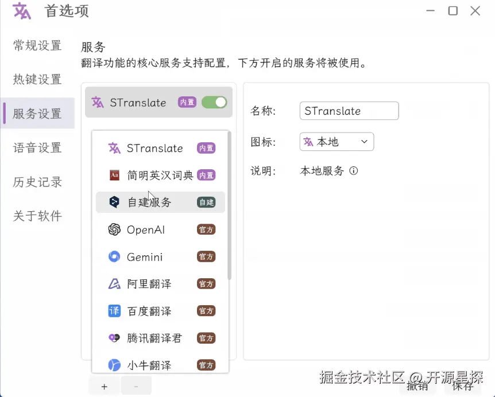Toggle the STranslate service switch off
This screenshot has height=397, width=495.
[x=214, y=102]
